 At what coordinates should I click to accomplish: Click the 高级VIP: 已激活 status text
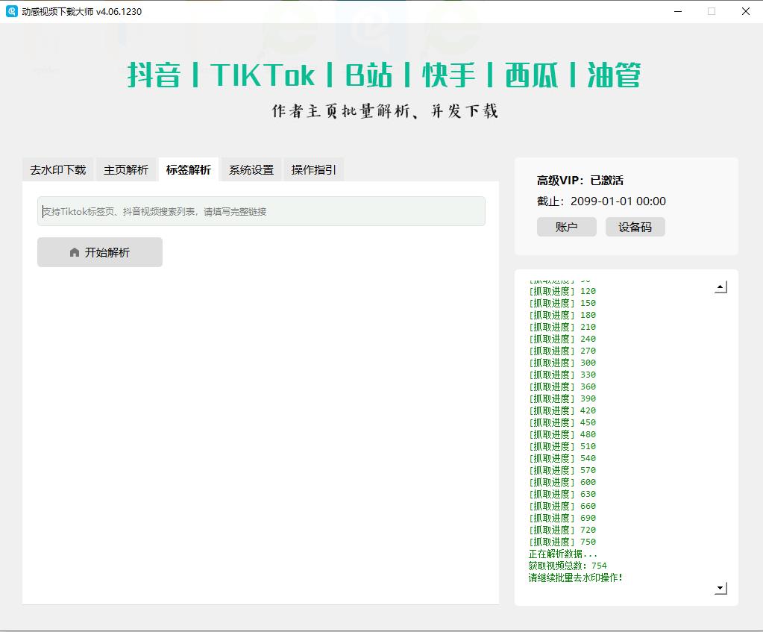[580, 181]
